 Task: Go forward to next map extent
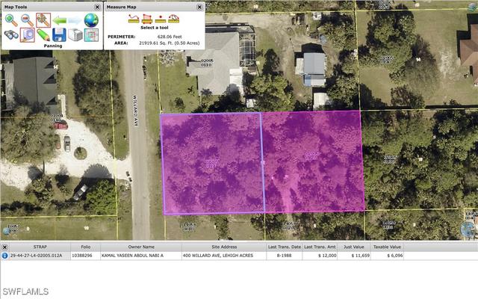[75, 20]
